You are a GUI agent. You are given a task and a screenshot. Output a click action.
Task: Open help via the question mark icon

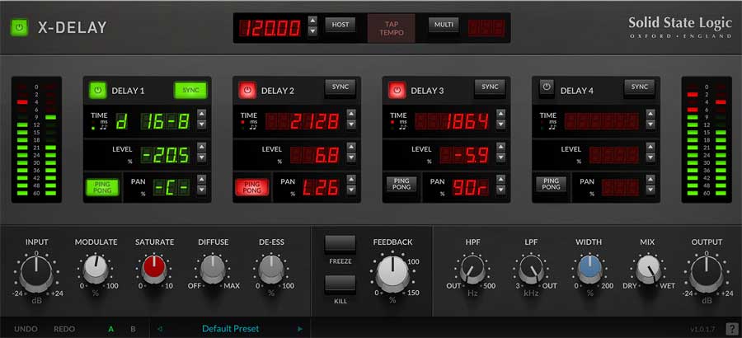coord(731,329)
